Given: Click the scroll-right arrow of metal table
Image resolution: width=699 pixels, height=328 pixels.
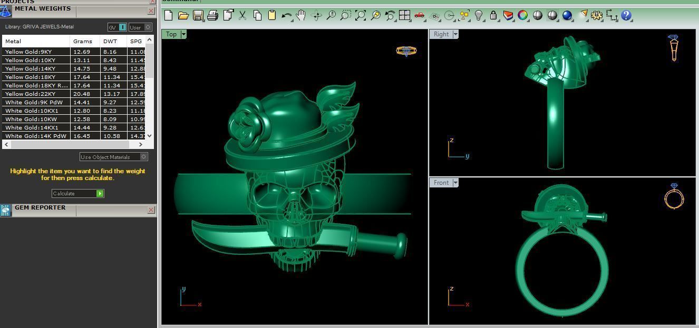Looking at the screenshot, I should coord(141,144).
